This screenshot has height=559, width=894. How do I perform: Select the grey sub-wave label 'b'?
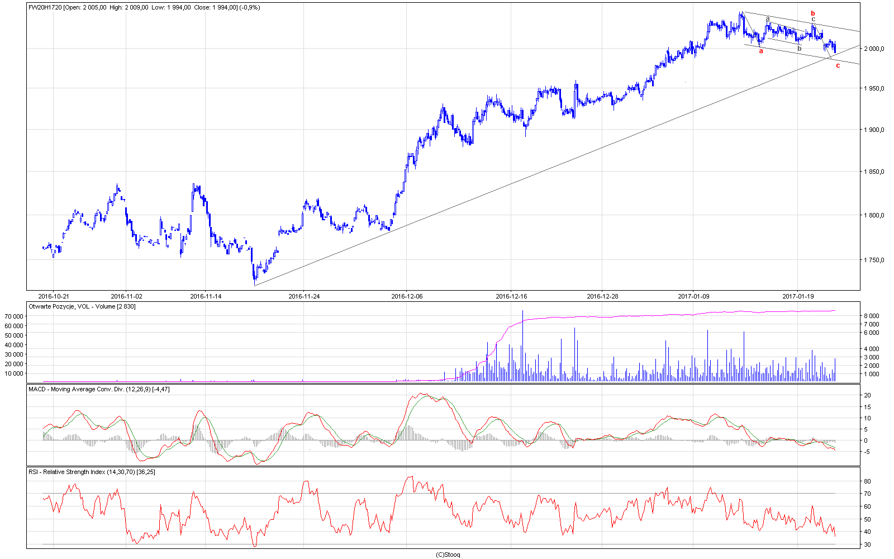(799, 49)
